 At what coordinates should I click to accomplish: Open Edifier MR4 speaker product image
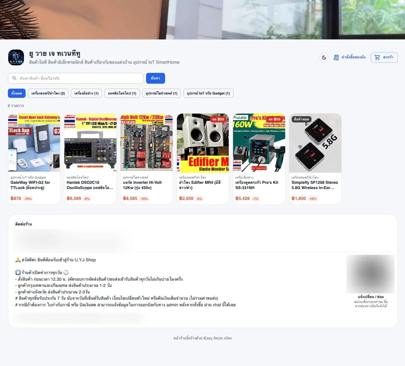203,142
